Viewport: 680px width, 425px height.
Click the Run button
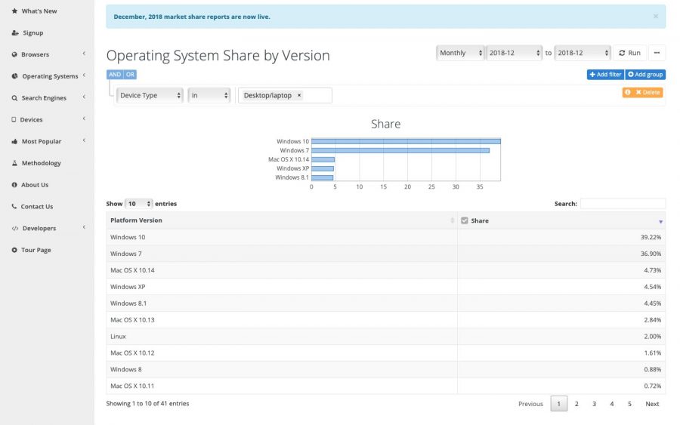point(629,53)
